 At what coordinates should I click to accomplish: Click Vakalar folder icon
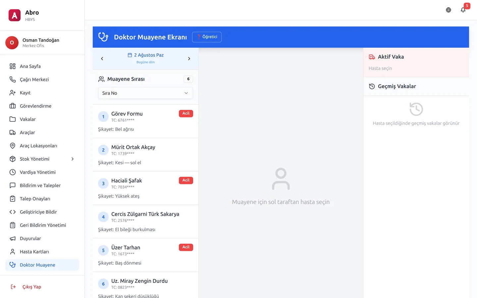point(13,119)
